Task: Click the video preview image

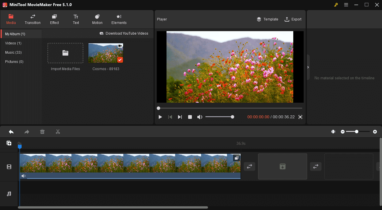Action: tap(230, 67)
